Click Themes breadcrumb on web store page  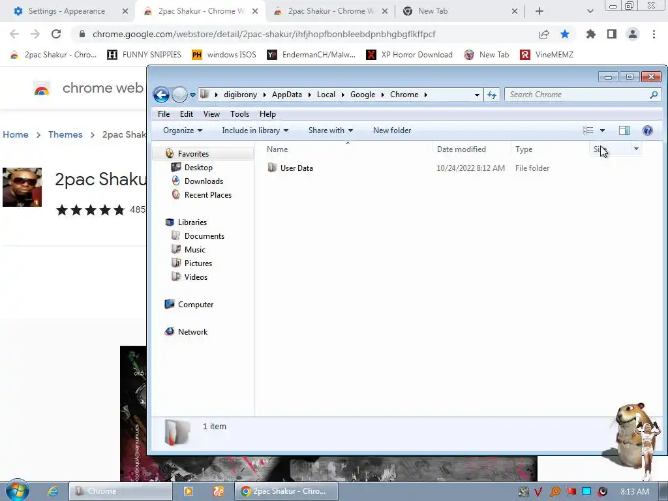[65, 134]
